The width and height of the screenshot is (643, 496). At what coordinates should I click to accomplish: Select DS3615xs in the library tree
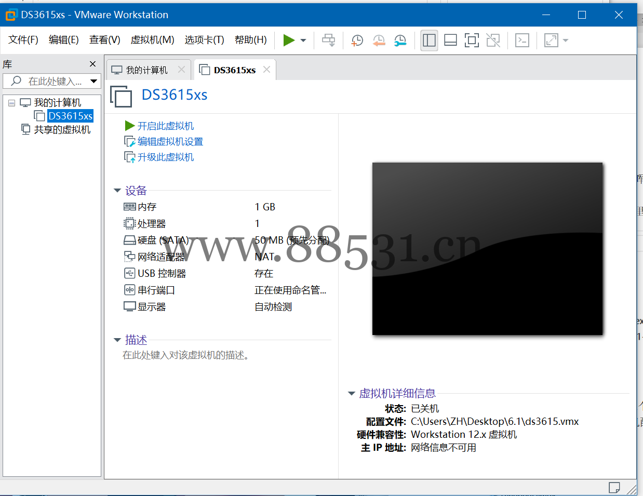(70, 116)
